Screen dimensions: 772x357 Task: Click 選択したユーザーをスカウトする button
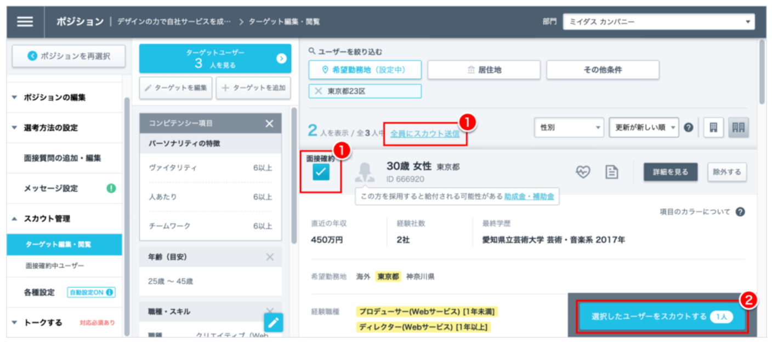(x=662, y=316)
